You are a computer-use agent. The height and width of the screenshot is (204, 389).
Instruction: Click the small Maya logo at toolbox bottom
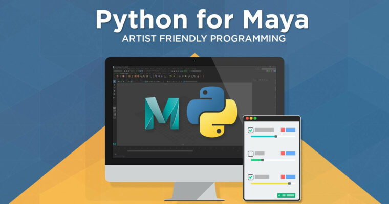click(114, 144)
